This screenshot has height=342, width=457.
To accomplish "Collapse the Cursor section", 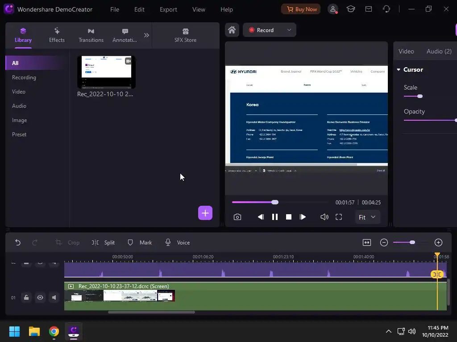I will pos(399,69).
